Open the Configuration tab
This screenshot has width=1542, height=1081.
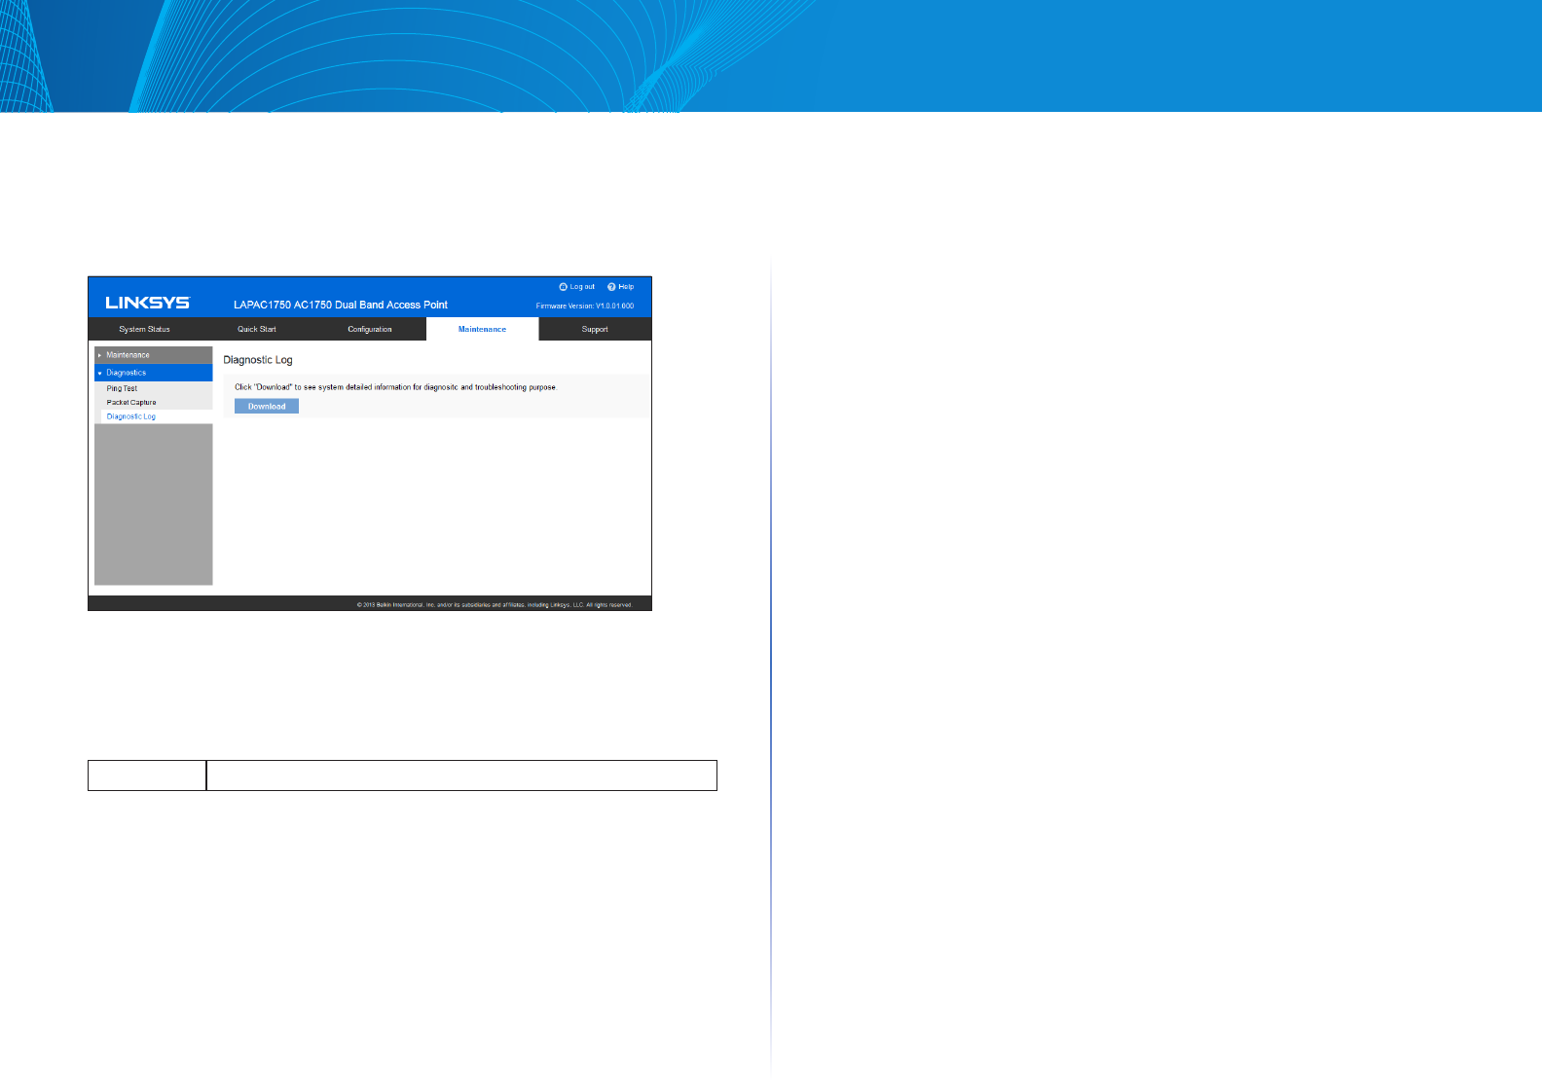(x=370, y=329)
